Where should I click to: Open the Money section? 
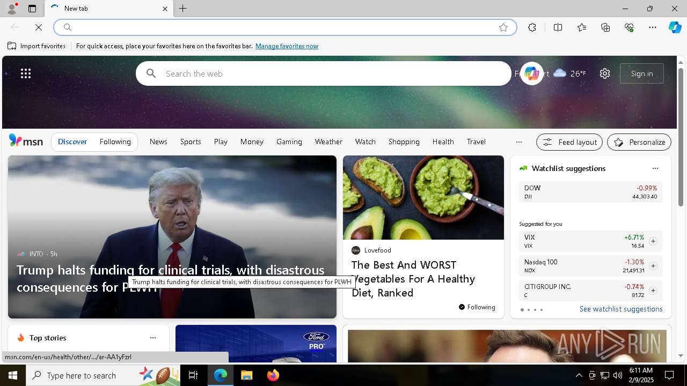pyautogui.click(x=252, y=142)
